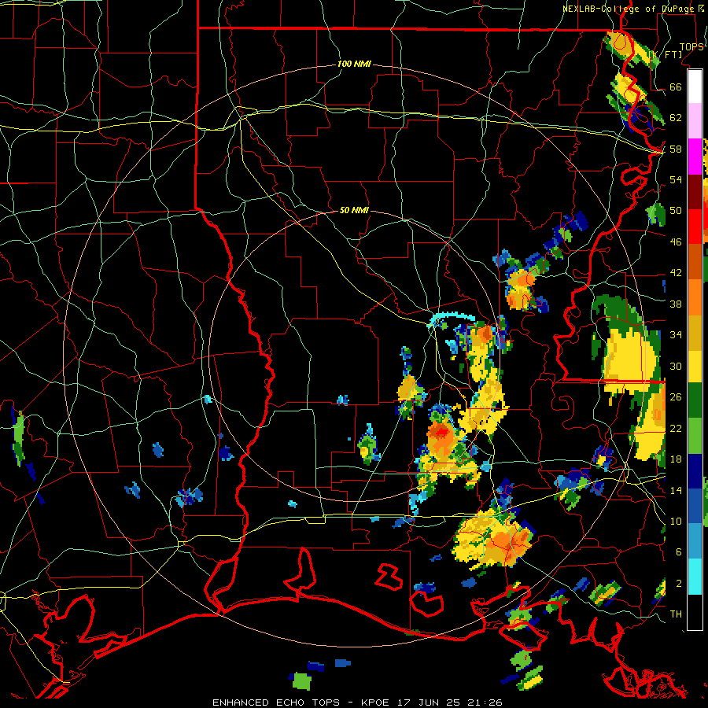The width and height of the screenshot is (708, 708).
Task: Click the legend value "34"
Action: coord(676,335)
